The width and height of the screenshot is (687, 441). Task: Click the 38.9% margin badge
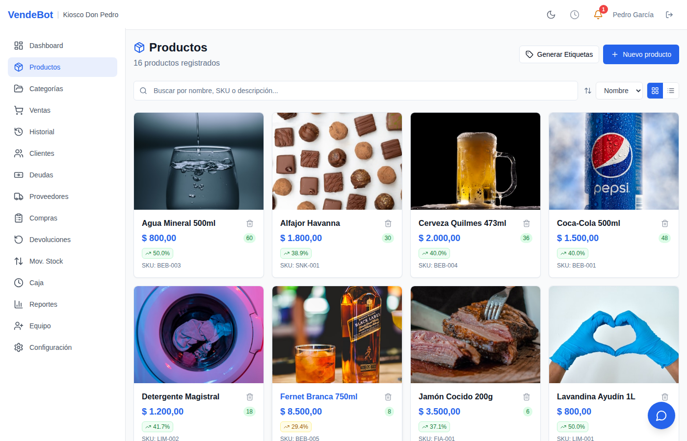coord(296,253)
